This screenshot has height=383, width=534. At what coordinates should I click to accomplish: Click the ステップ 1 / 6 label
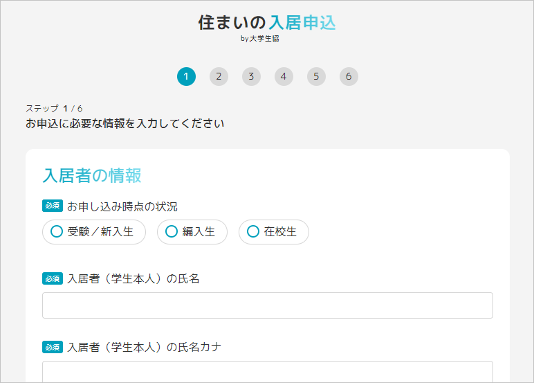click(54, 109)
